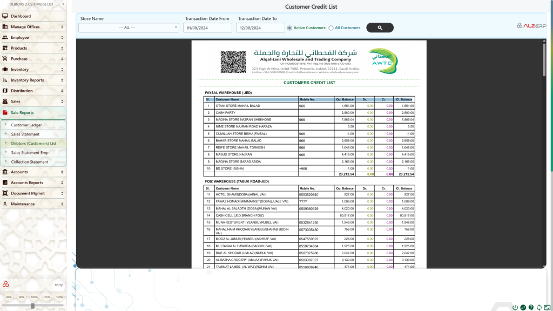Click the Maintenance compass icon
This screenshot has width=553, height=311.
(5, 204)
